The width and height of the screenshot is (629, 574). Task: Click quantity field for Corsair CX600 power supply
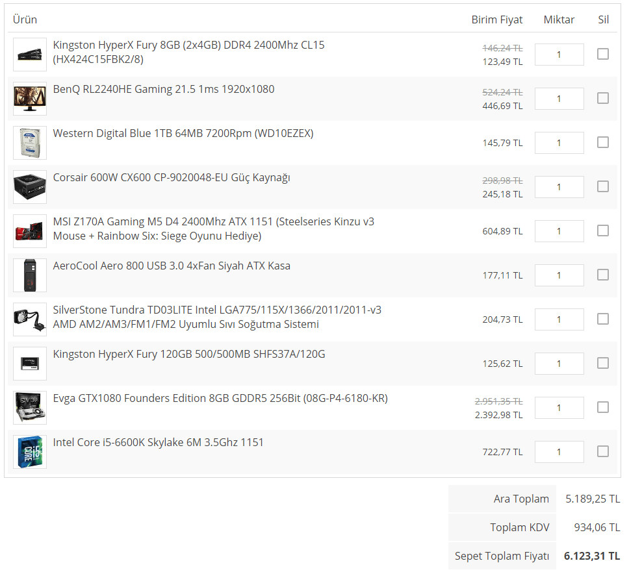pos(559,187)
